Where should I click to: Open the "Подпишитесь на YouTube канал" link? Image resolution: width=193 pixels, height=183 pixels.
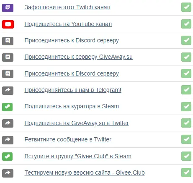(x=68, y=24)
